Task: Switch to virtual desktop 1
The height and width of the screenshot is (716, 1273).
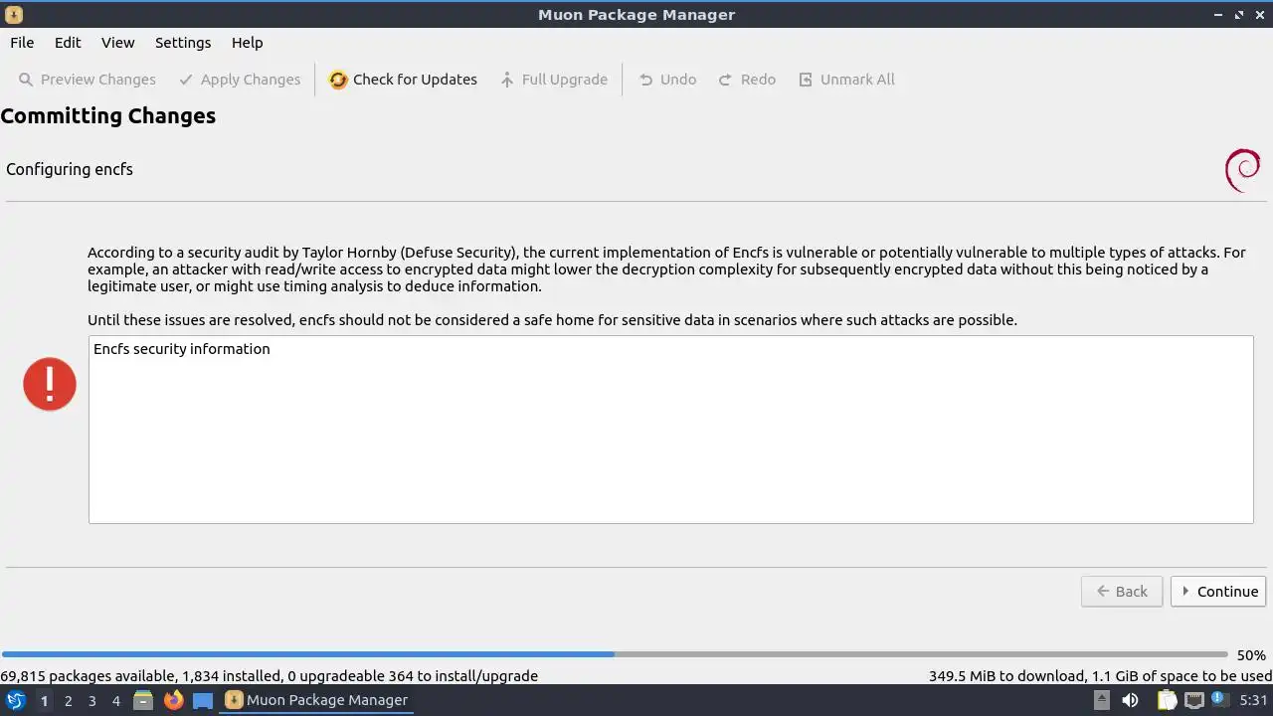Action: click(44, 701)
